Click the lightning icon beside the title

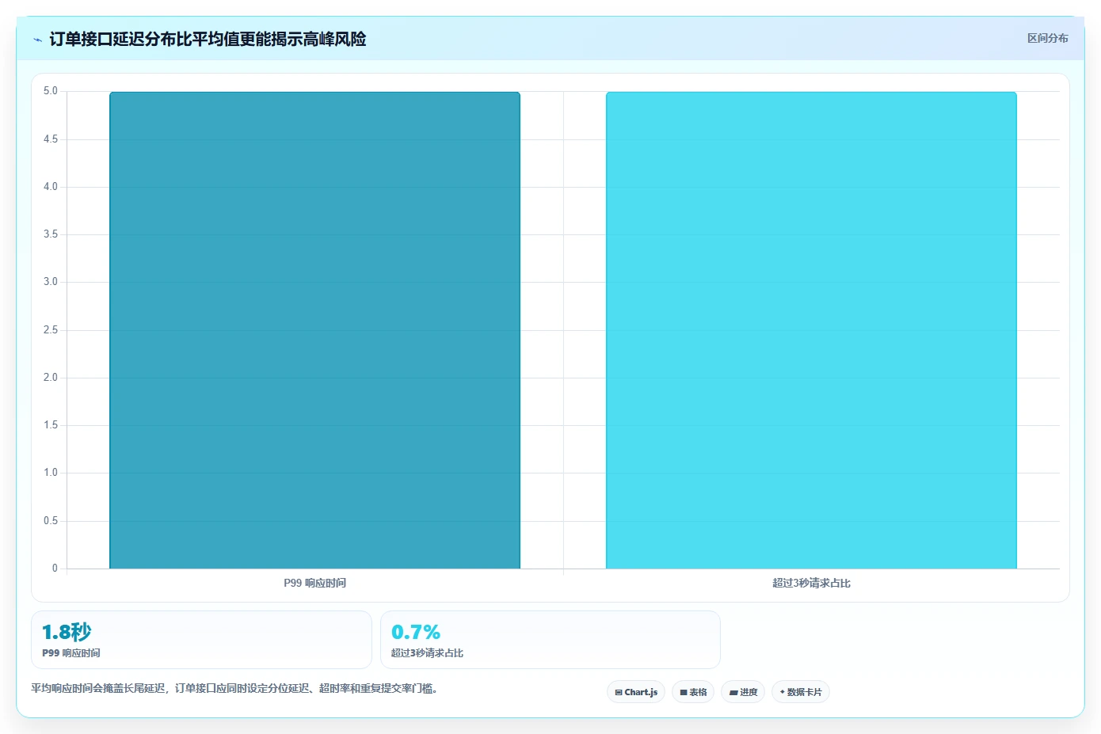click(x=37, y=40)
